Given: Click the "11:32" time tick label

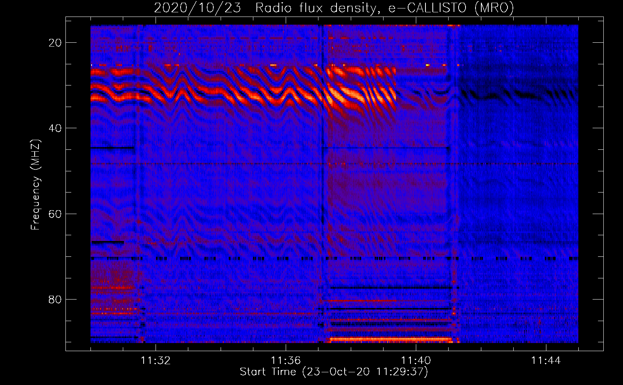Looking at the screenshot, I should tap(156, 361).
